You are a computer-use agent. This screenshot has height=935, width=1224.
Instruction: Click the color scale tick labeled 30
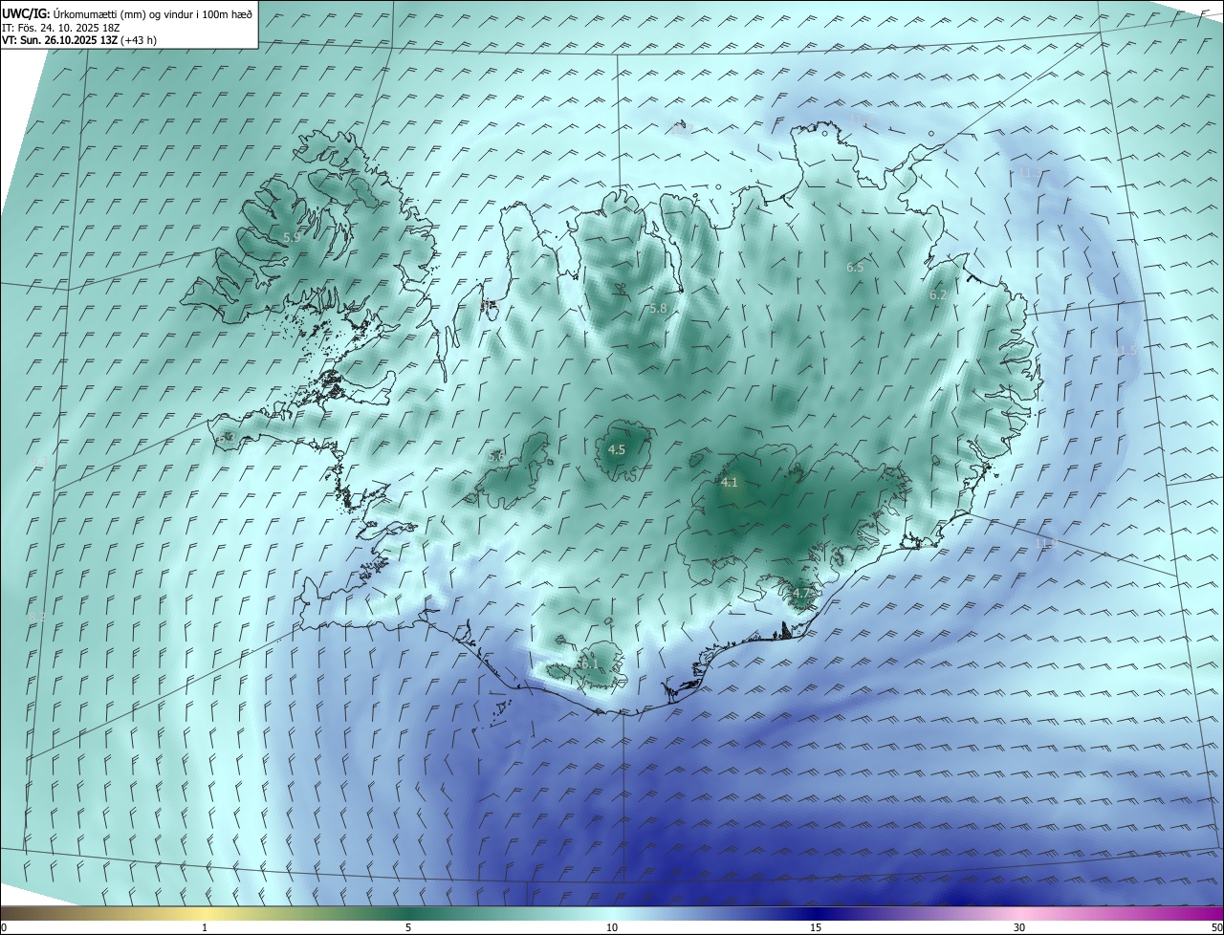[x=1019, y=927]
